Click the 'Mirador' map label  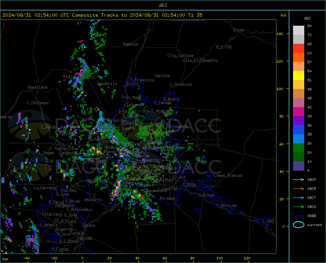point(167,198)
